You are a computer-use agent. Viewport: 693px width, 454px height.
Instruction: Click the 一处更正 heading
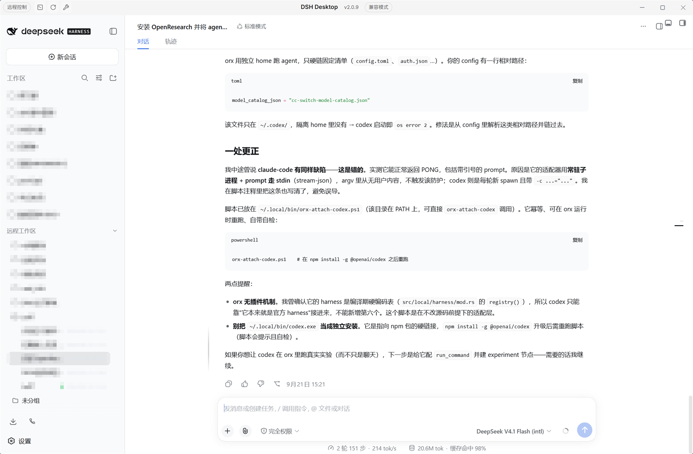click(242, 151)
